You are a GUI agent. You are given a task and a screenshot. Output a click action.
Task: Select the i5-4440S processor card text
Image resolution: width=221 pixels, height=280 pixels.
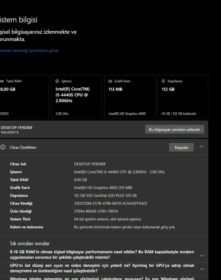(x=72, y=95)
